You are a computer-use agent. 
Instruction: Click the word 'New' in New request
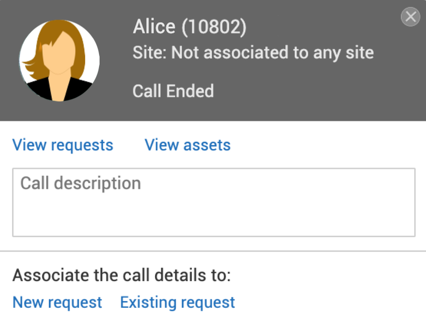pos(28,302)
